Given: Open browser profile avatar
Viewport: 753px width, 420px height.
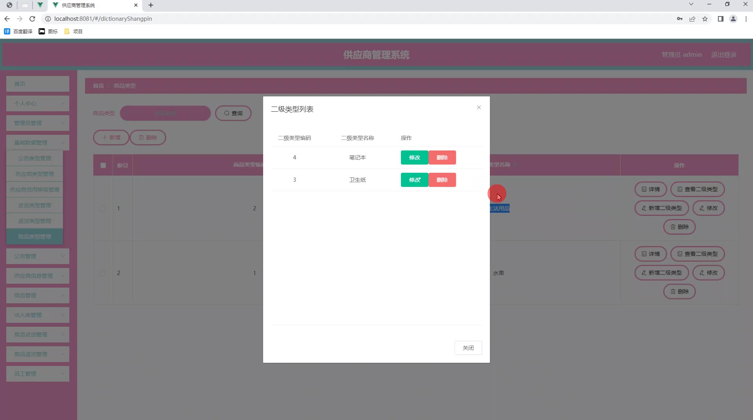Looking at the screenshot, I should [x=733, y=19].
